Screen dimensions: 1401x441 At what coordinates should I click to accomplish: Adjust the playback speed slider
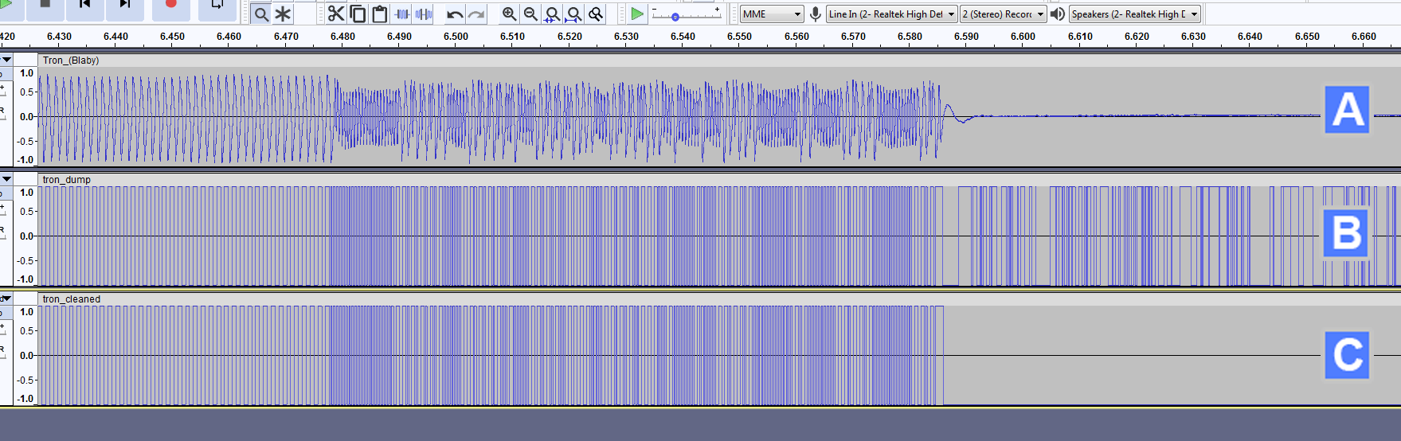click(675, 17)
